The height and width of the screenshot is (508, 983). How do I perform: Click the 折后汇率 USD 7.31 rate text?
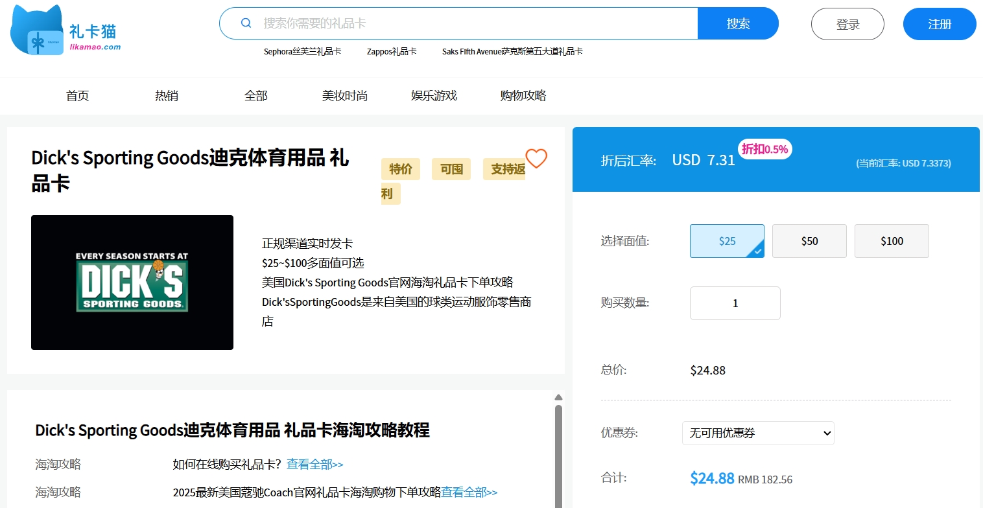[x=669, y=160]
